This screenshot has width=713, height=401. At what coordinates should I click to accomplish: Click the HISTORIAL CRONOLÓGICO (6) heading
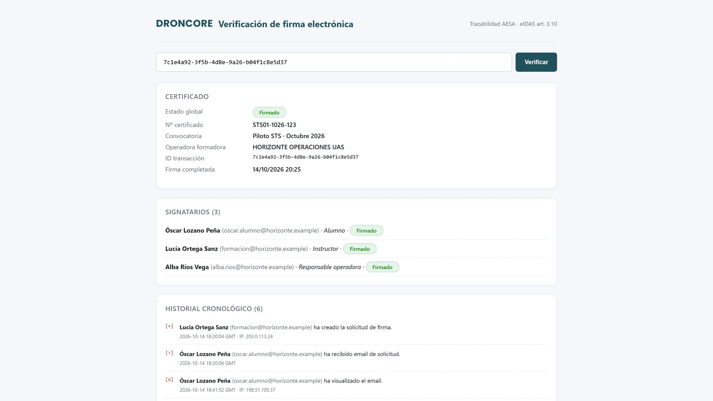click(214, 309)
